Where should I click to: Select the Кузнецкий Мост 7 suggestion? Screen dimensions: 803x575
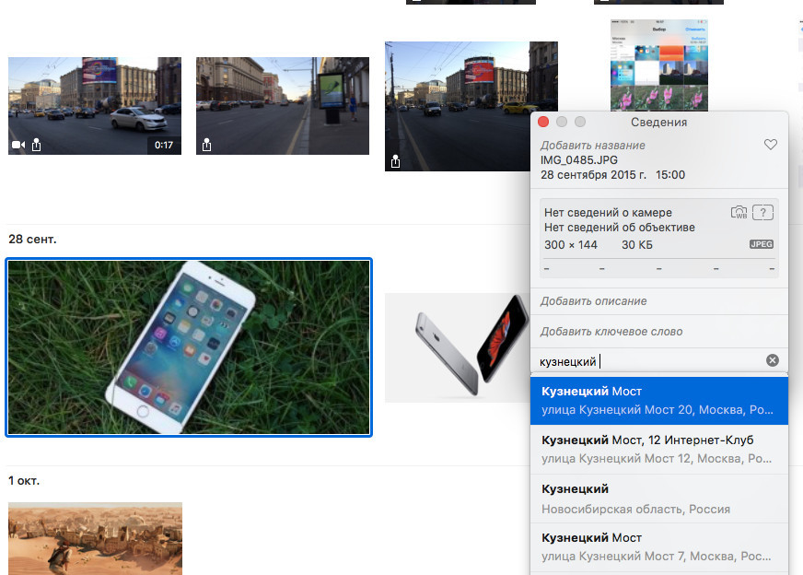[659, 547]
